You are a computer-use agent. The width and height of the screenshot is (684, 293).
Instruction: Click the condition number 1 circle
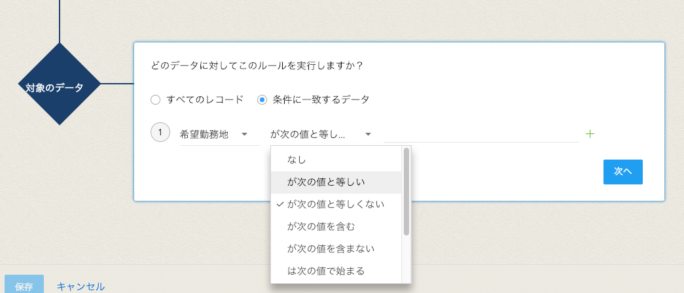tap(160, 133)
